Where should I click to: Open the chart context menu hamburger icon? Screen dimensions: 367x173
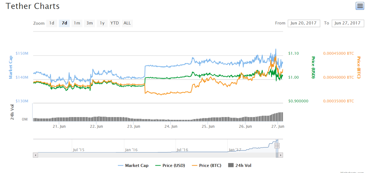(x=360, y=6)
